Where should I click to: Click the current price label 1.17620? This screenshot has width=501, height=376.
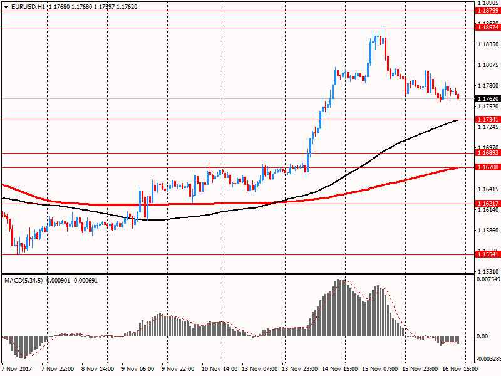coord(488,99)
